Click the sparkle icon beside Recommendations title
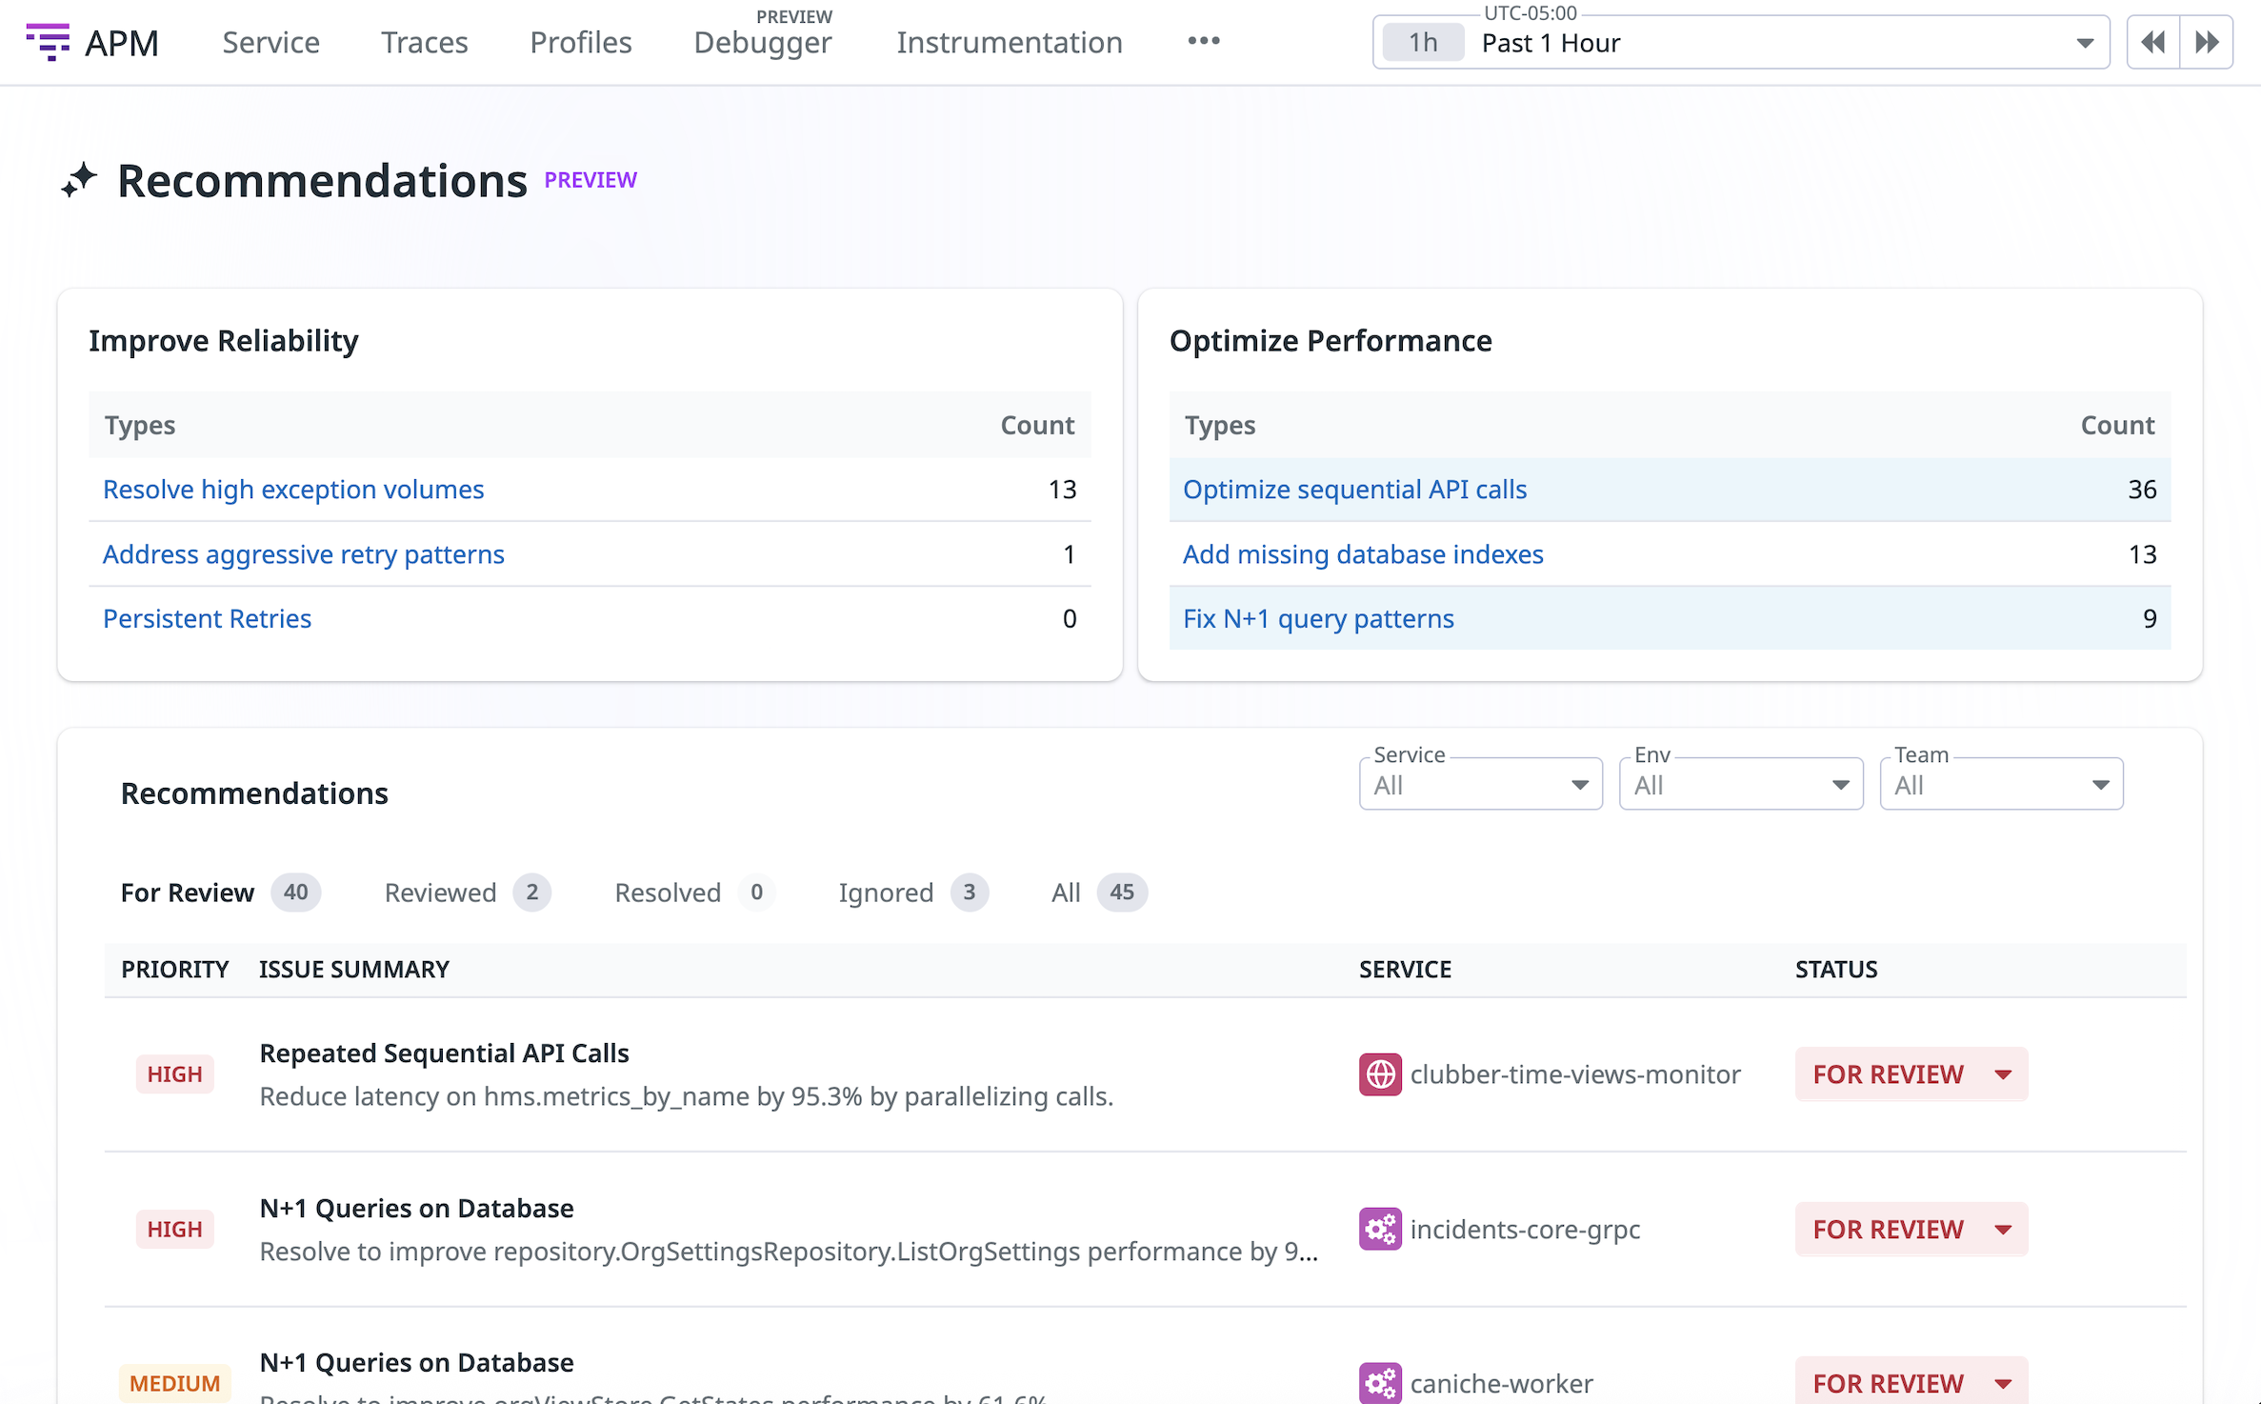This screenshot has width=2261, height=1404. pyautogui.click(x=80, y=180)
